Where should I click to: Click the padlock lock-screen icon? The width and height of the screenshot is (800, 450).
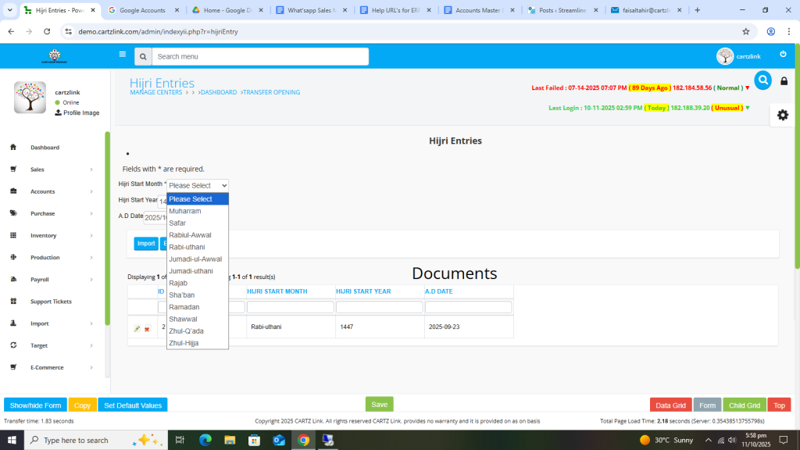point(784,81)
